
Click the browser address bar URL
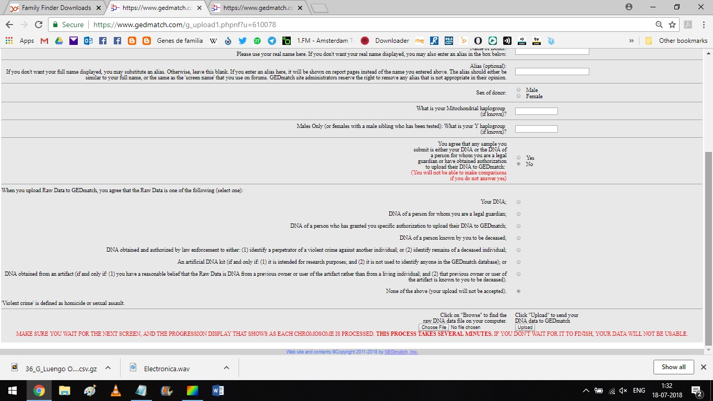(x=184, y=25)
